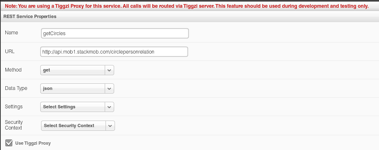Click the chevron arrow beside Select Settings
The image size is (379, 150).
109,107
